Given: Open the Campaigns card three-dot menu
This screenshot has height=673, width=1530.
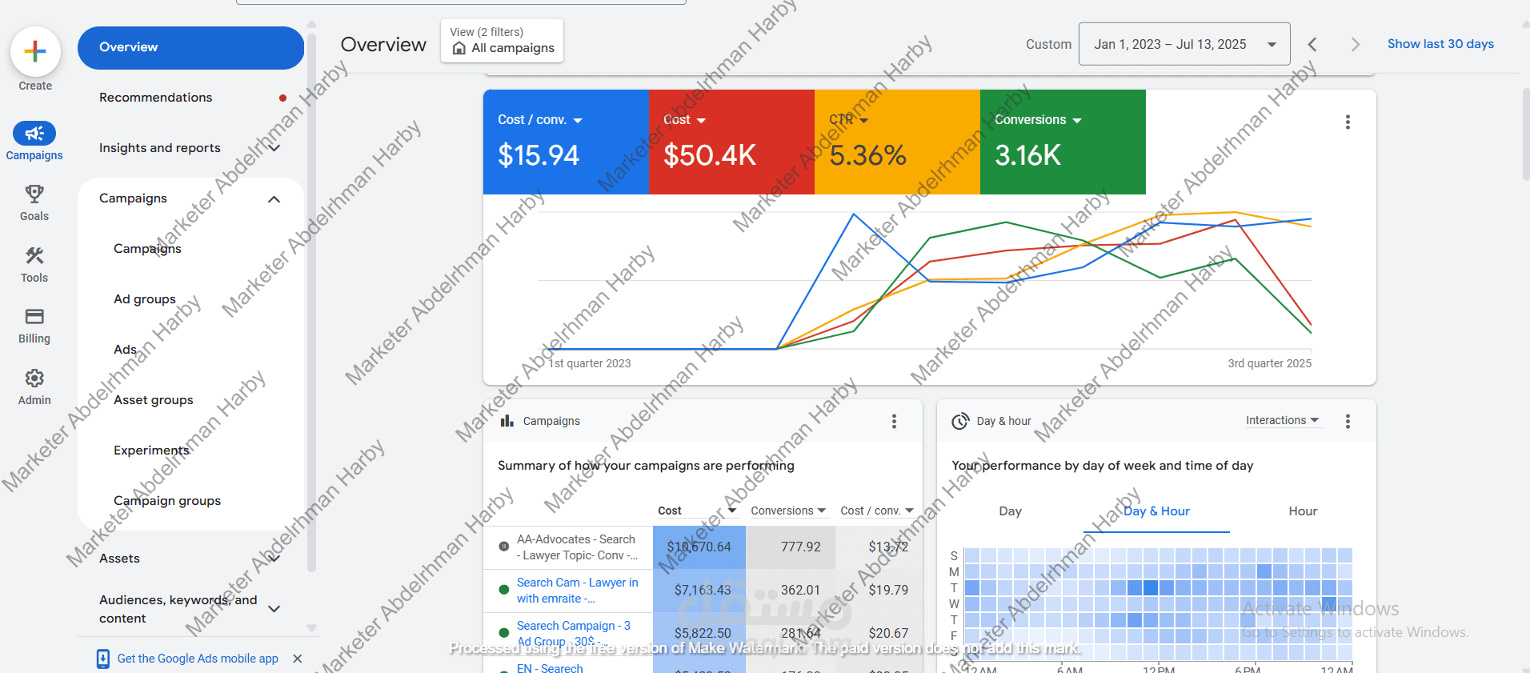Looking at the screenshot, I should tap(894, 421).
